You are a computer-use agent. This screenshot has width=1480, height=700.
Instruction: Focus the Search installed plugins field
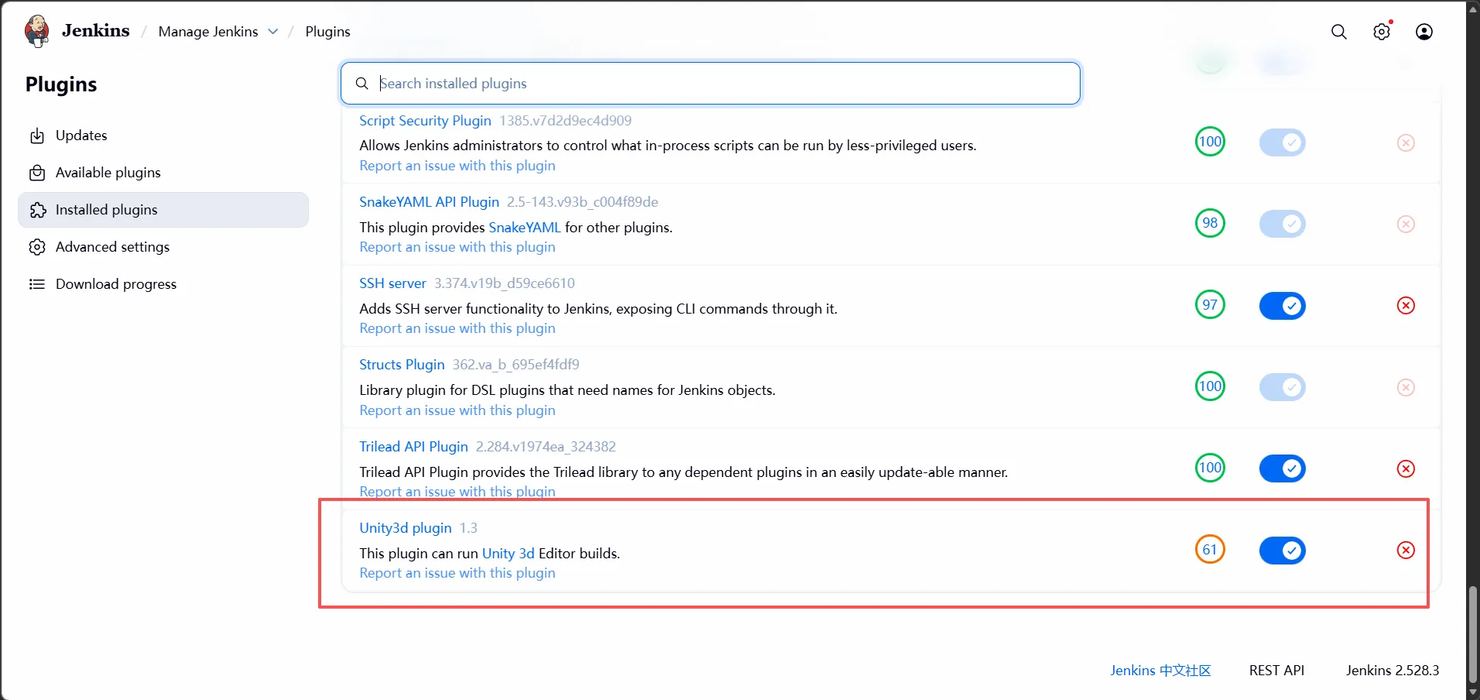click(x=710, y=84)
